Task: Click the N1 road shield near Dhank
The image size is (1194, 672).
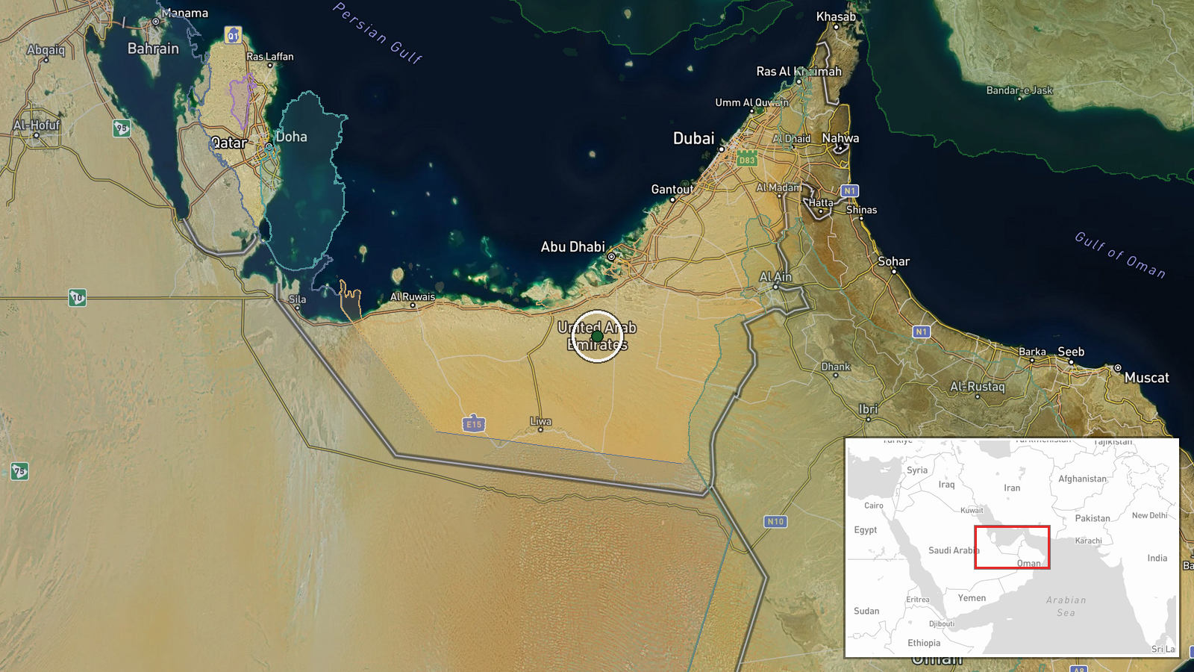Action: (922, 332)
